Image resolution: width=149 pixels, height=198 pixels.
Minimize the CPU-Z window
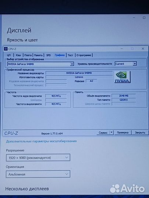[x=122, y=49]
